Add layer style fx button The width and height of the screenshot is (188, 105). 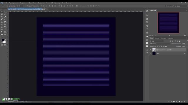tap(171, 101)
